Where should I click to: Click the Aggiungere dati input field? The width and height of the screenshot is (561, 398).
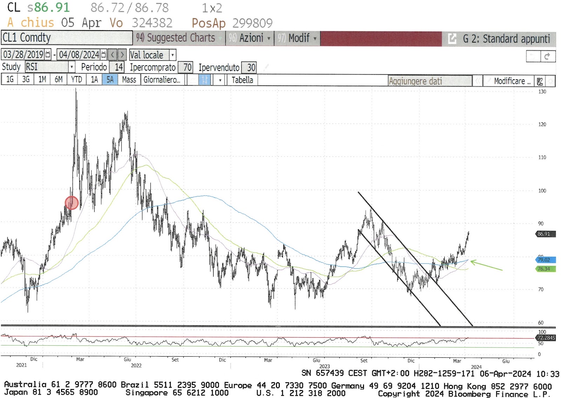(x=430, y=81)
